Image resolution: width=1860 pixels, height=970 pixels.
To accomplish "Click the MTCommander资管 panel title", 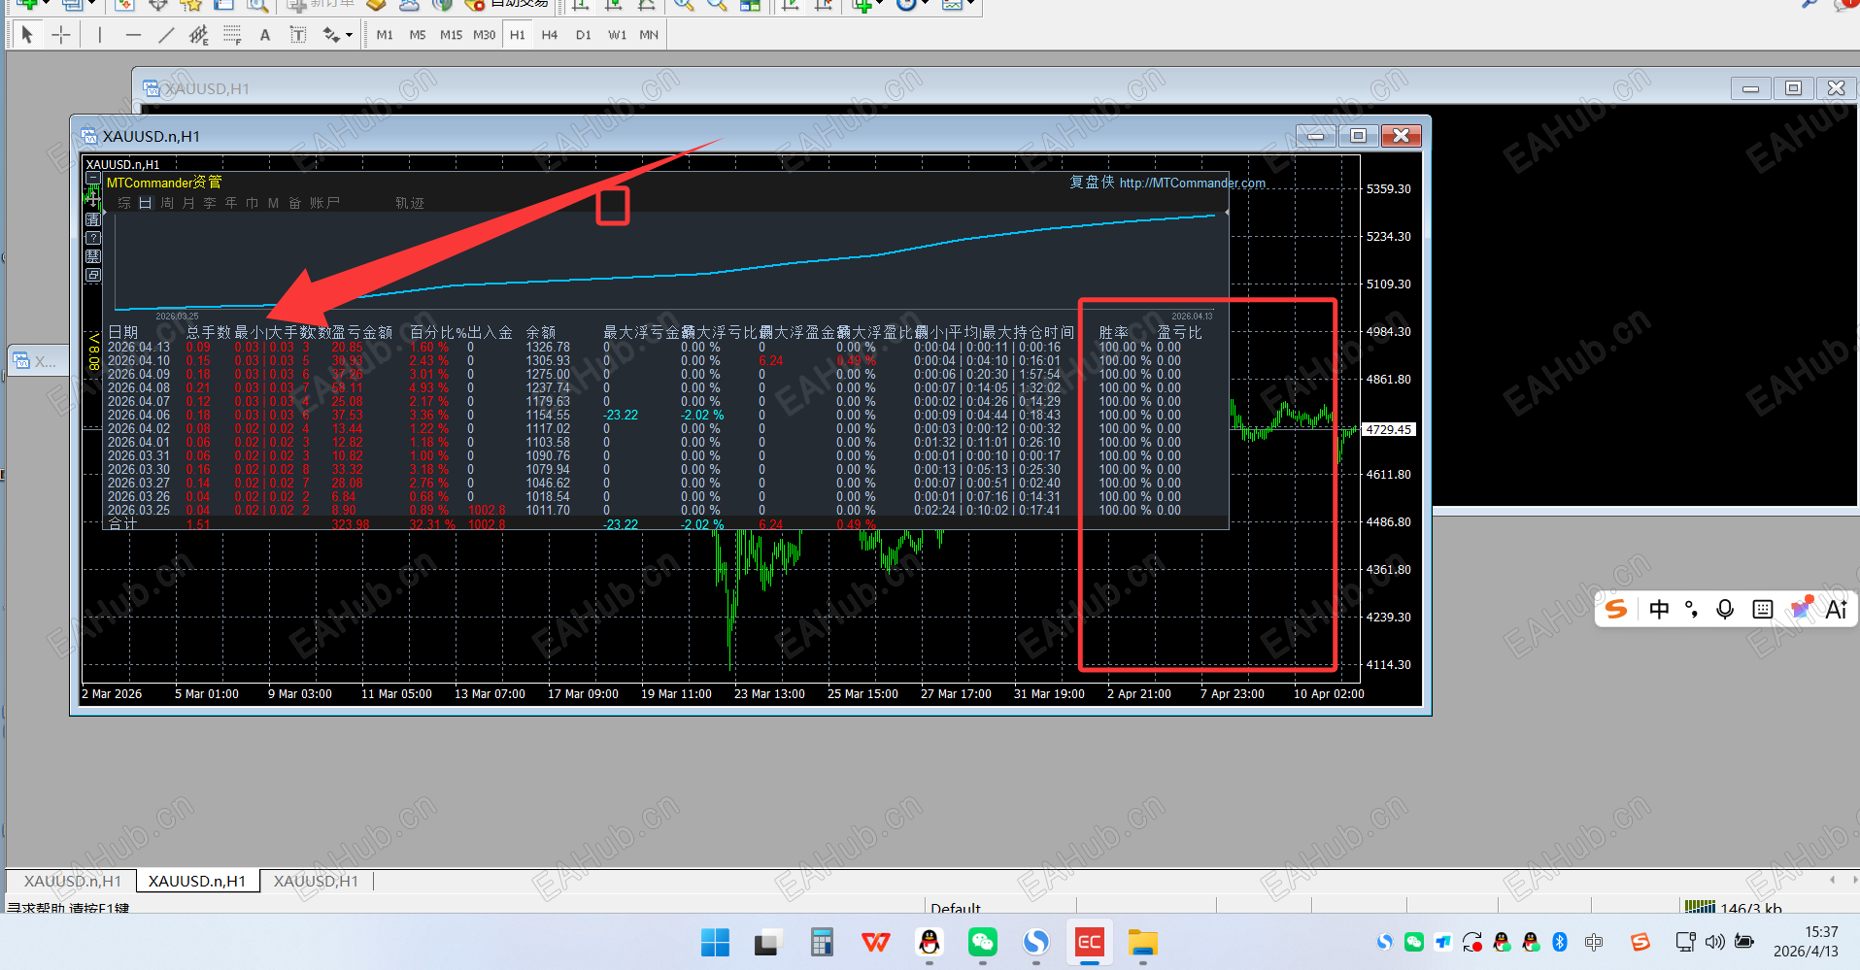I will (164, 183).
